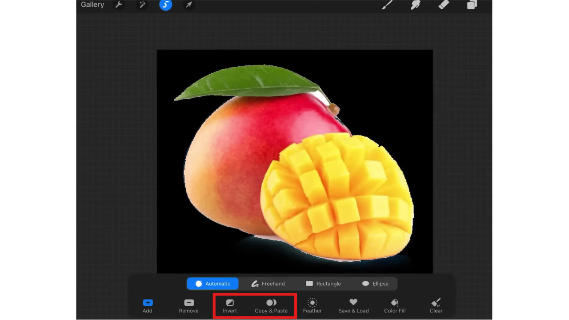Select the Eraser tool

click(x=444, y=5)
